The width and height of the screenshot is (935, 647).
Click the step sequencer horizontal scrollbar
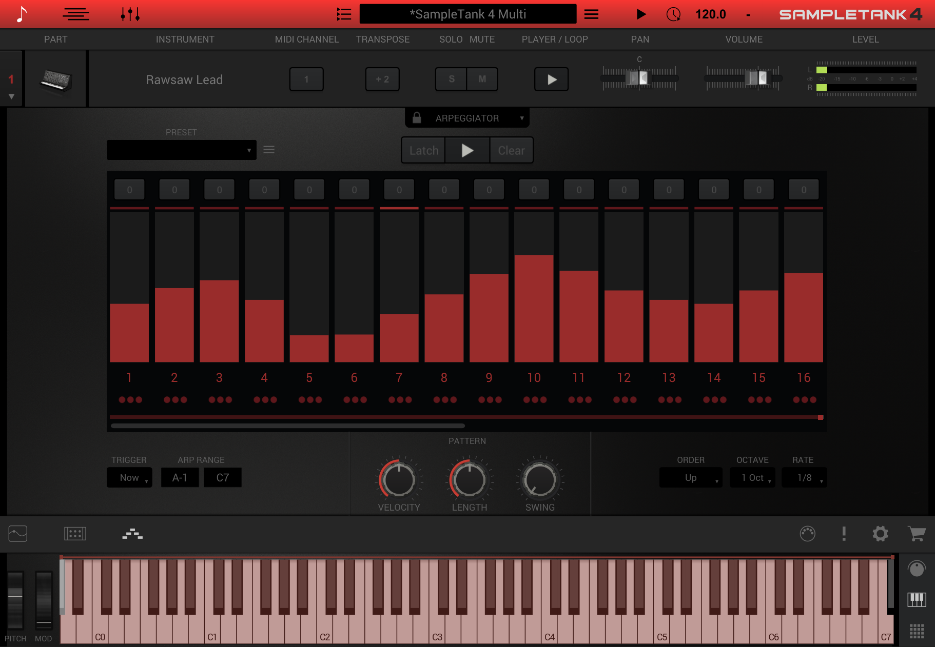tap(288, 426)
